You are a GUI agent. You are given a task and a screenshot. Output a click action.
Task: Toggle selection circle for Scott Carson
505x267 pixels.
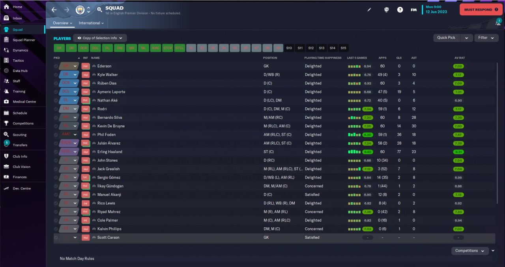point(56,238)
